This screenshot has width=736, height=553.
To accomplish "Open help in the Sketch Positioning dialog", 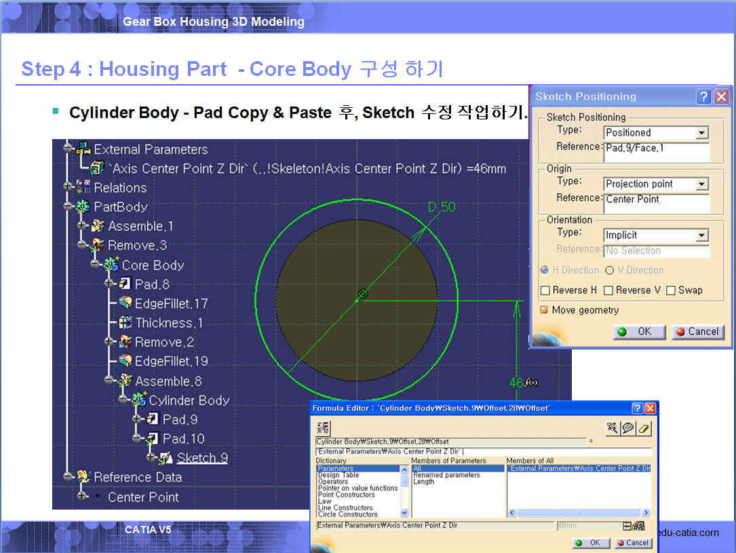I will (705, 96).
